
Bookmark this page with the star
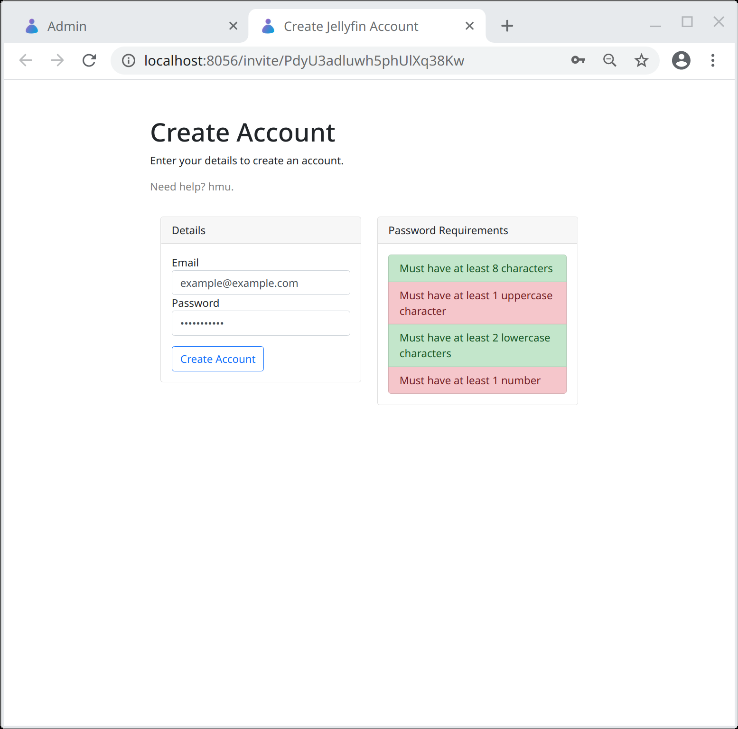click(x=641, y=60)
